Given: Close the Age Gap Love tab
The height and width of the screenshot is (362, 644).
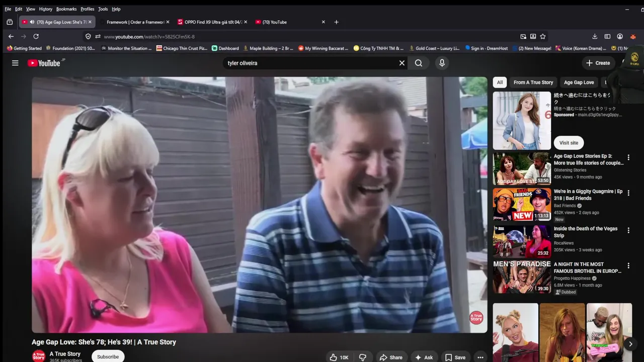Looking at the screenshot, I should (x=90, y=22).
